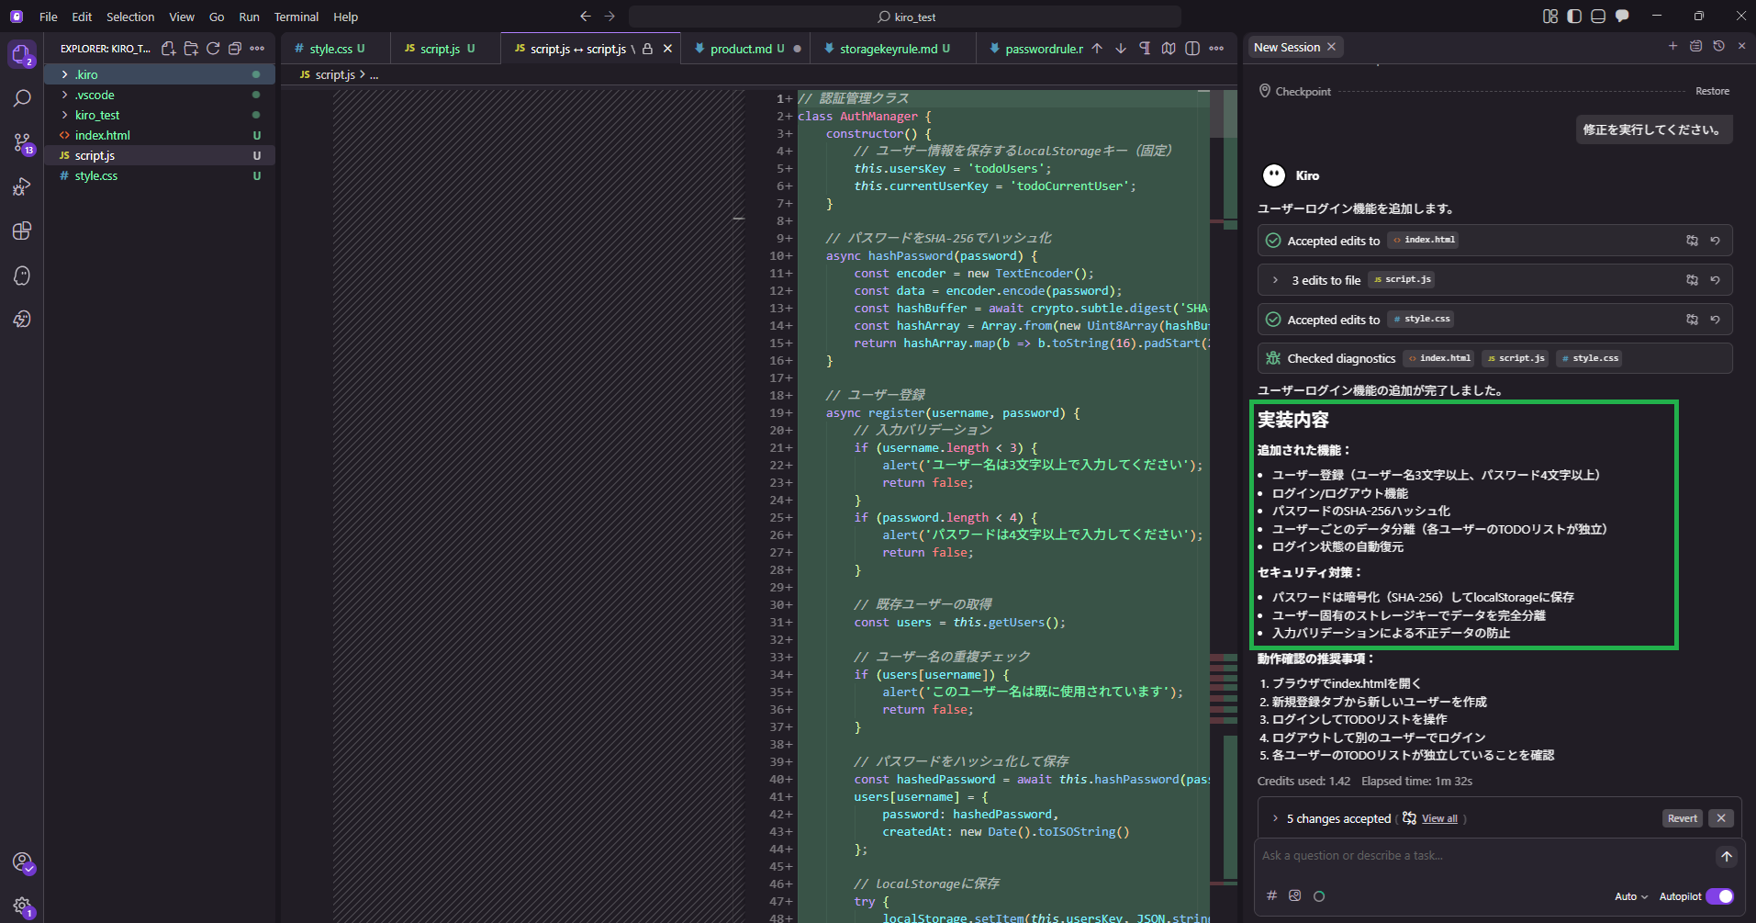Expand the .kiro folder
Image resolution: width=1756 pixels, height=923 pixels.
(x=86, y=74)
